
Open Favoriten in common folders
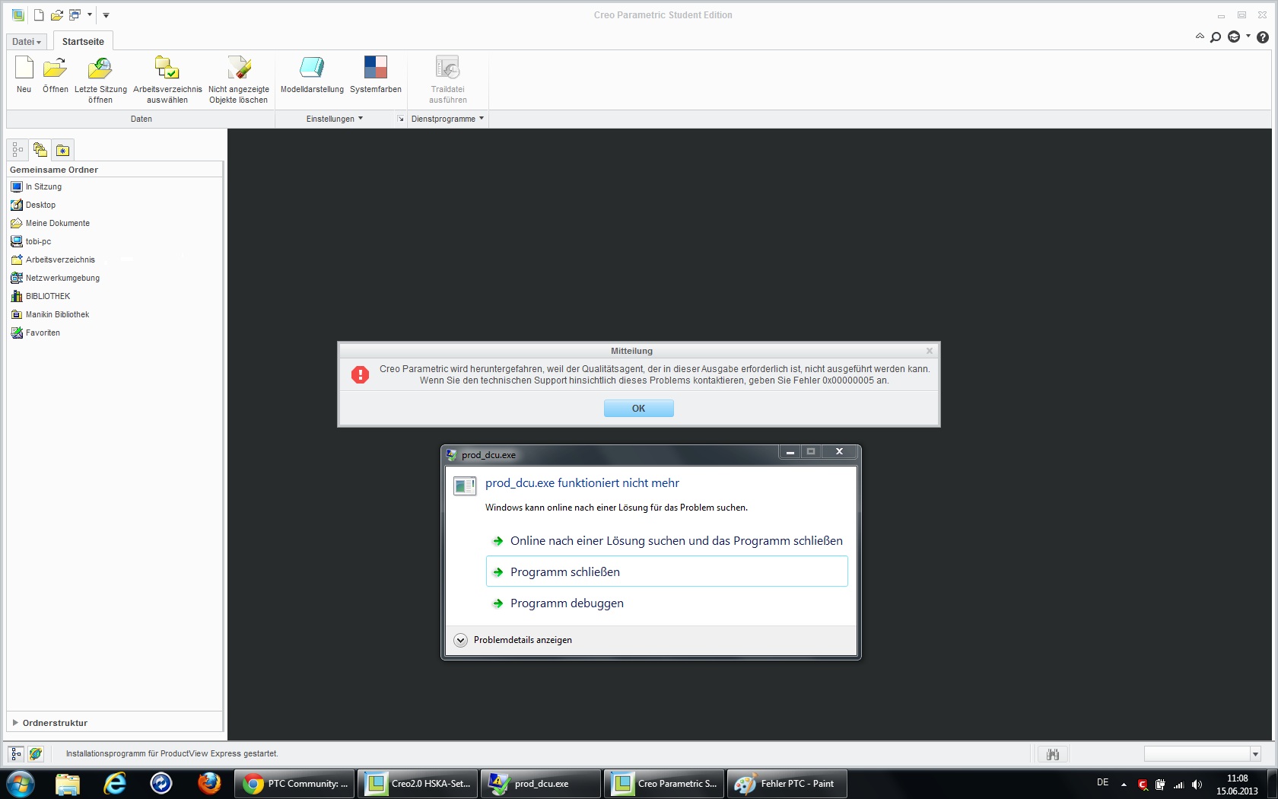(x=43, y=333)
